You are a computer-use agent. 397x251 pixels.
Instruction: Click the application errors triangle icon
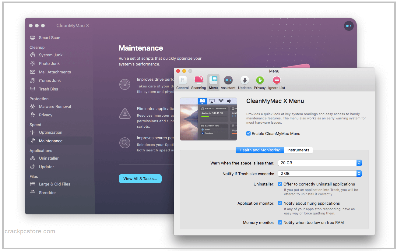pyautogui.click(x=125, y=113)
